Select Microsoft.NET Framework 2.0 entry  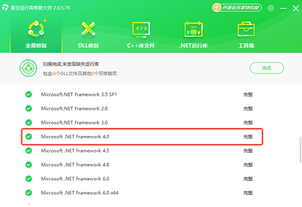(x=74, y=108)
